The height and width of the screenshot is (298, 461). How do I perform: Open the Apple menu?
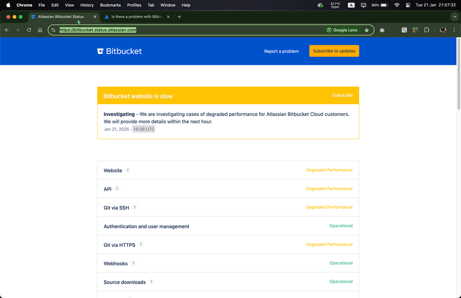pyautogui.click(x=8, y=5)
